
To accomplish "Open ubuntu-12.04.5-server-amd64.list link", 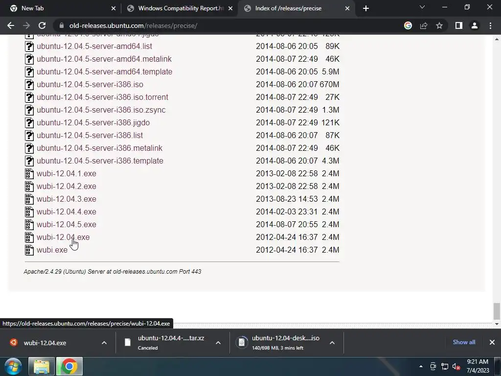I will [x=94, y=46].
